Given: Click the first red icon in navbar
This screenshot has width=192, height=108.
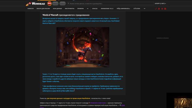Looking at the screenshot, I should pyautogui.click(x=156, y=9).
